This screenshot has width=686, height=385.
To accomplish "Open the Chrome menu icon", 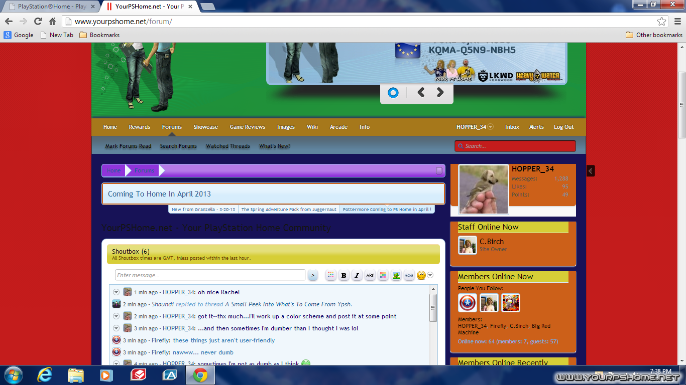I will 677,21.
